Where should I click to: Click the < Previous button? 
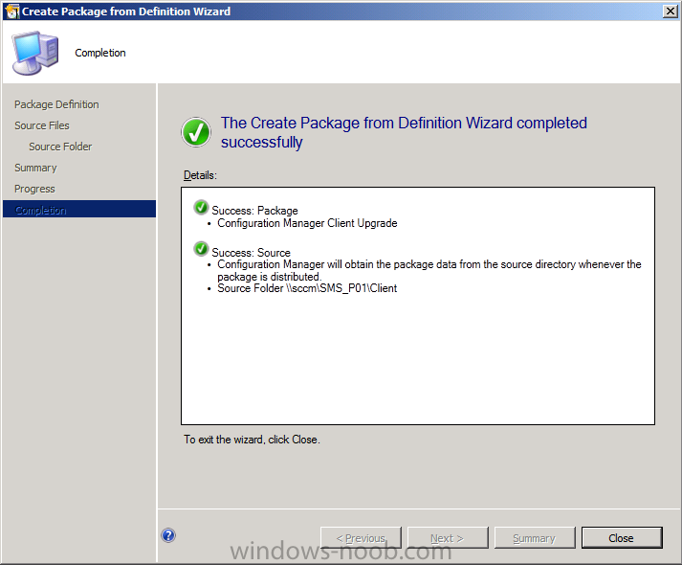point(361,538)
